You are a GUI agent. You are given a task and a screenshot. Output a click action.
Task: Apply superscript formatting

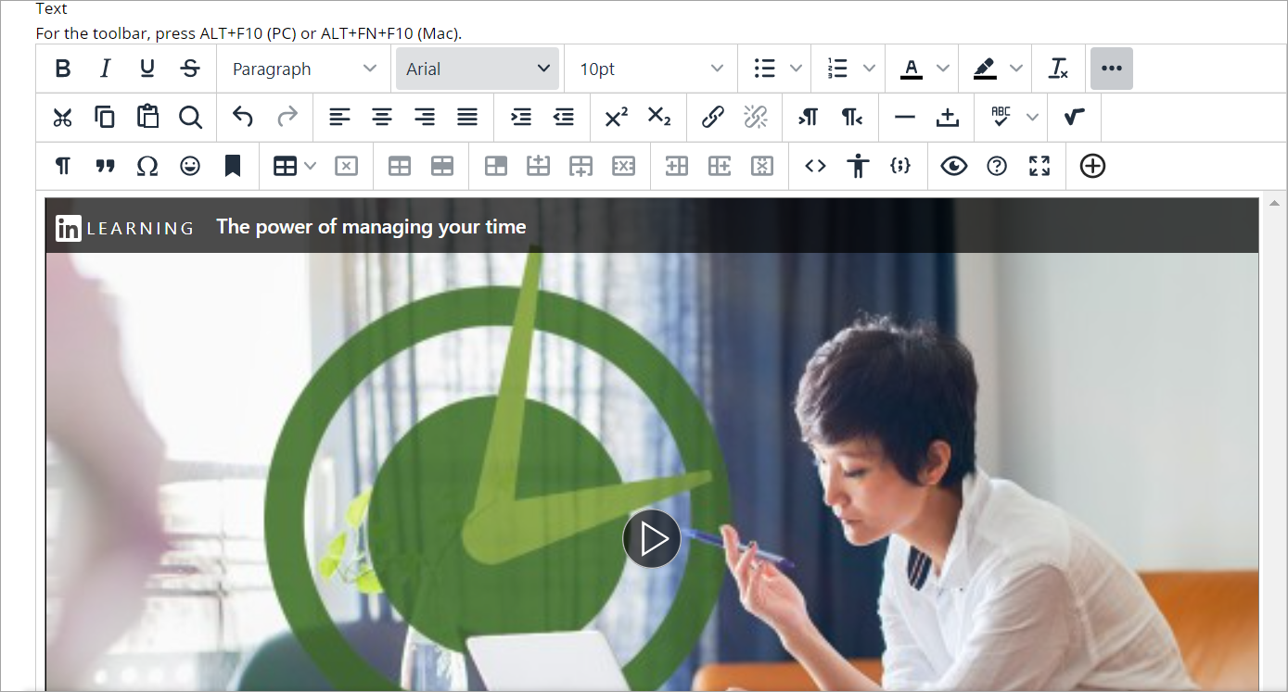[x=616, y=117]
